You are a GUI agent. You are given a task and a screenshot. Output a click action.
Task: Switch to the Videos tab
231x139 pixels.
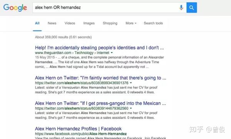click(x=70, y=23)
